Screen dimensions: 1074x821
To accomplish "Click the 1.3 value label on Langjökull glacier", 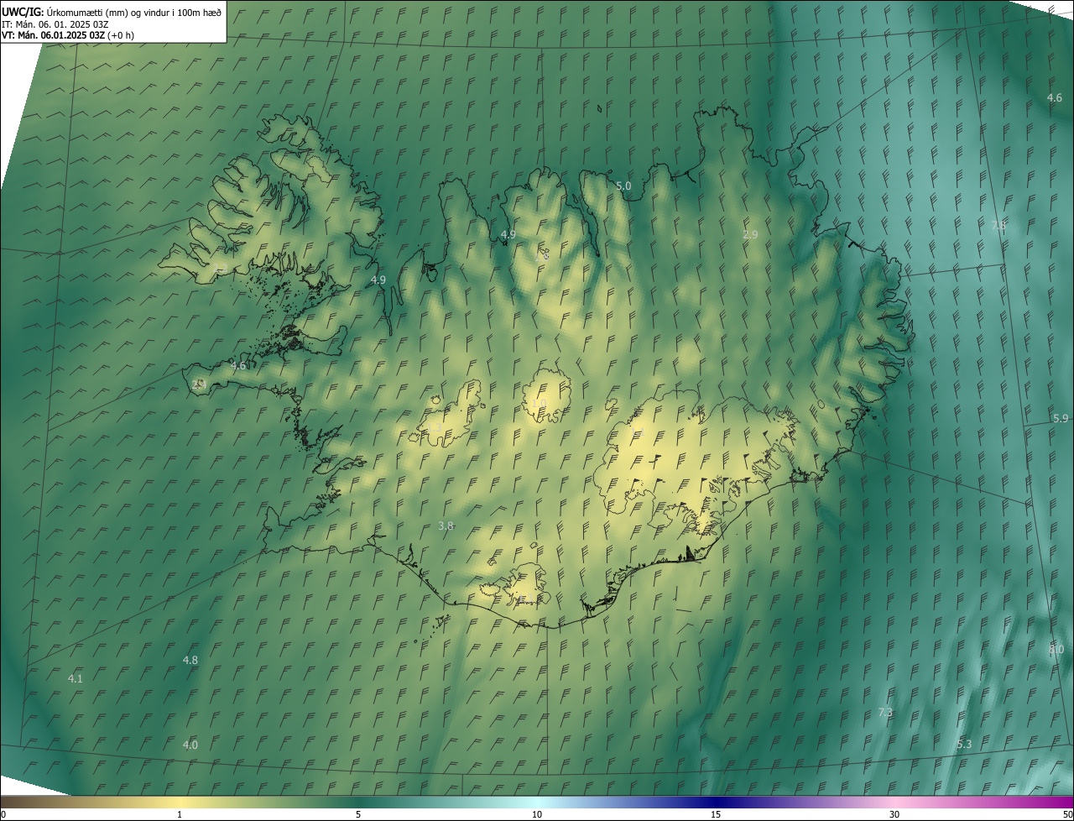I will (435, 426).
